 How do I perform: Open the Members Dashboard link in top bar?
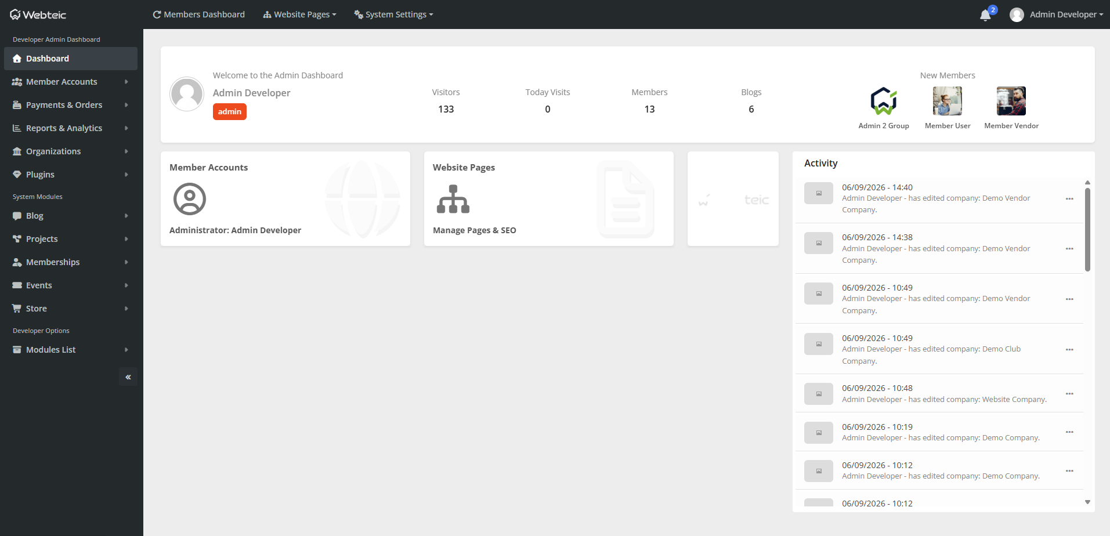click(198, 15)
